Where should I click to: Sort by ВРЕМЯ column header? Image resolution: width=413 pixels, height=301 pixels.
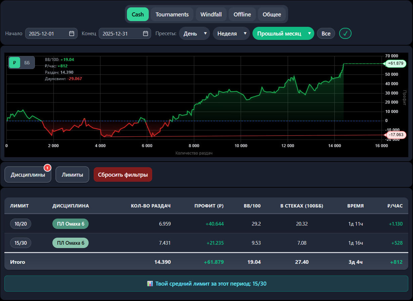[355, 206]
